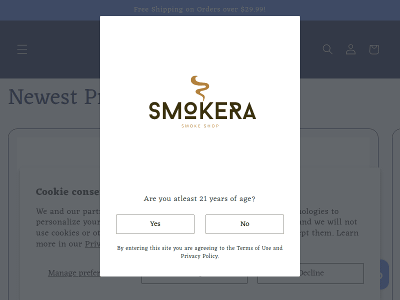Viewport: 400px width, 300px height.
Task: View the shopping cart bag
Action: [373, 49]
